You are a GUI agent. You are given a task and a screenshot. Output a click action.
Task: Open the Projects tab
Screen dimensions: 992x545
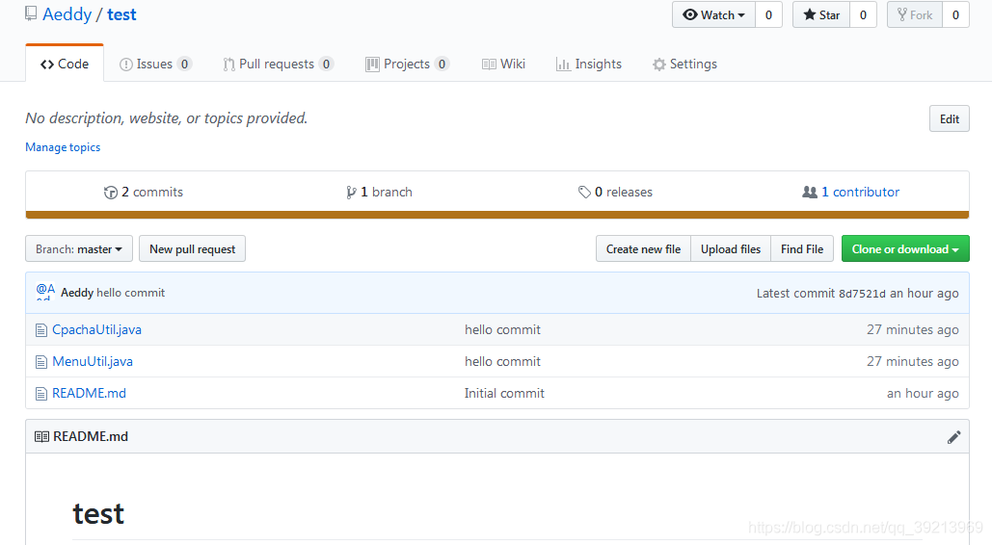coord(407,64)
